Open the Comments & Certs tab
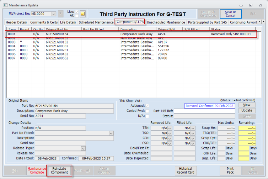This screenshot has height=179, width=268. point(44,22)
